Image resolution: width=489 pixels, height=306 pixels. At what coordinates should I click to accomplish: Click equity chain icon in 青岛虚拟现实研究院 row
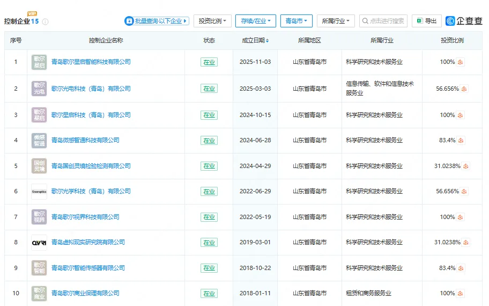[x=466, y=243]
